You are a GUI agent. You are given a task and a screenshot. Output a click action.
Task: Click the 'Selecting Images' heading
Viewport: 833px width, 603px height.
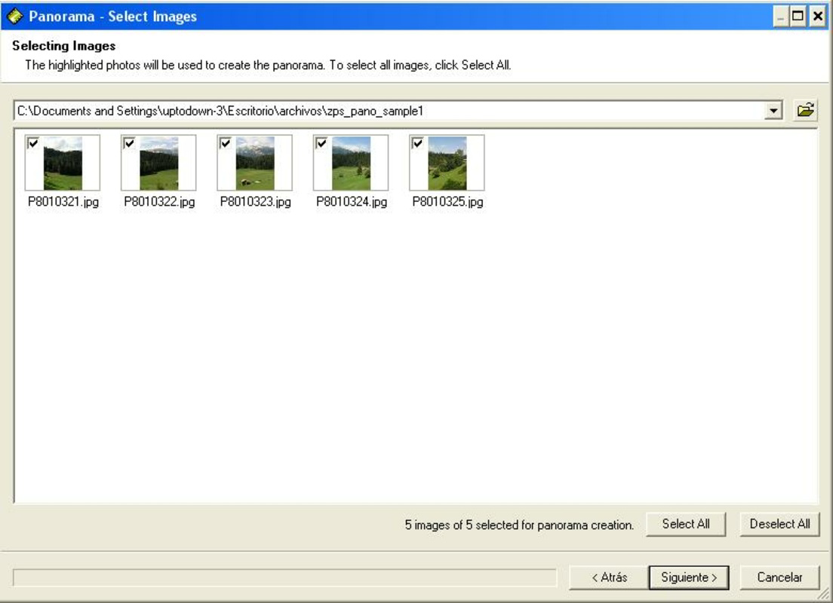(63, 46)
